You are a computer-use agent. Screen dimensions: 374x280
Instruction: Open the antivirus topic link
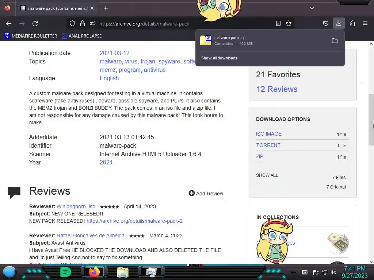(x=154, y=70)
